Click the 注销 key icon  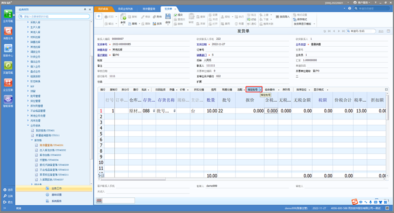5,196
